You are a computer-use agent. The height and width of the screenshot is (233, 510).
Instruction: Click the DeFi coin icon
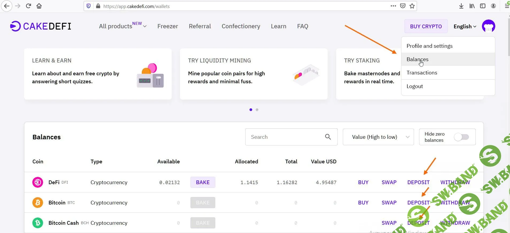(x=38, y=182)
